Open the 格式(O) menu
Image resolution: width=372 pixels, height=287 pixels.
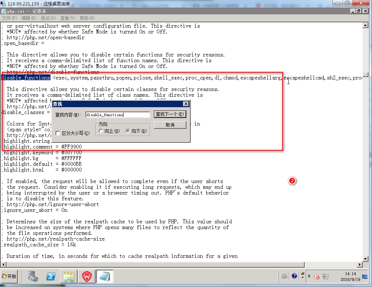click(48, 18)
